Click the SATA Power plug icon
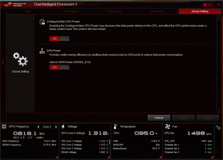Screen dimensions: 223x160 pyautogui.click(x=42, y=51)
